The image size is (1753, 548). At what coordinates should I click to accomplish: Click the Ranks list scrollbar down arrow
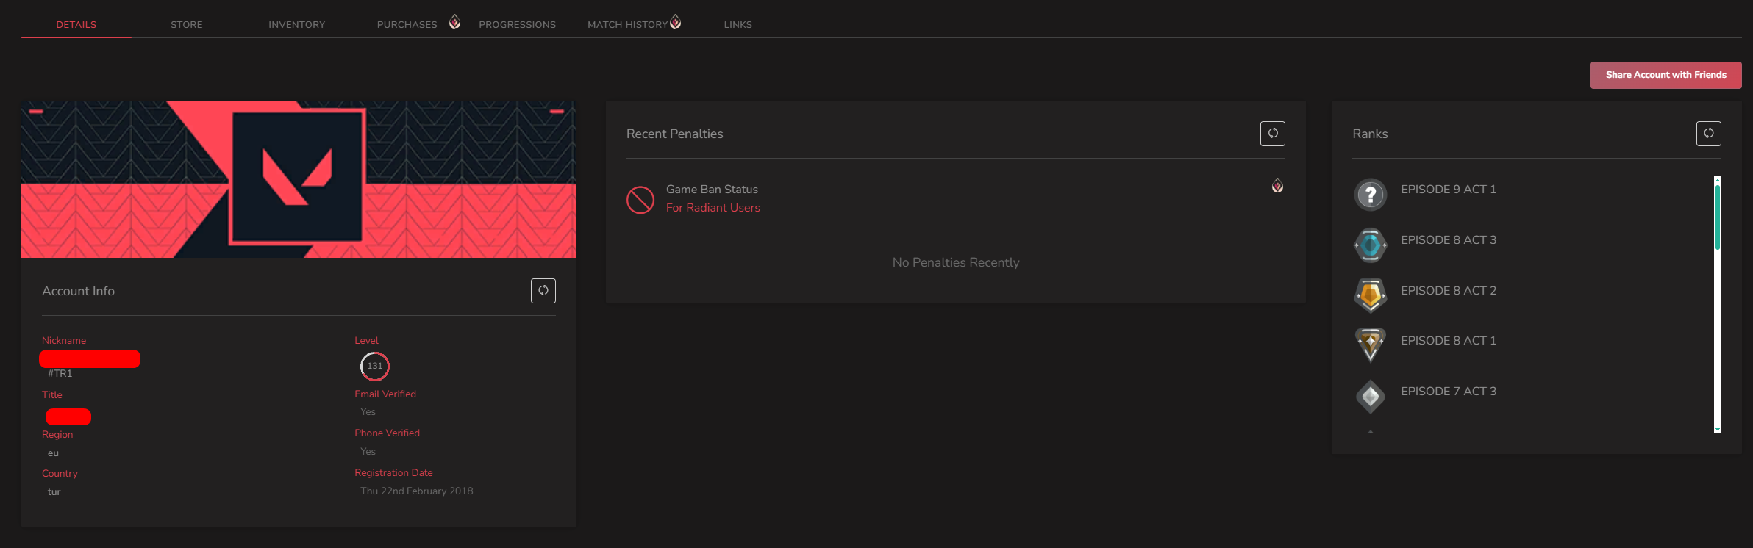[x=1718, y=429]
